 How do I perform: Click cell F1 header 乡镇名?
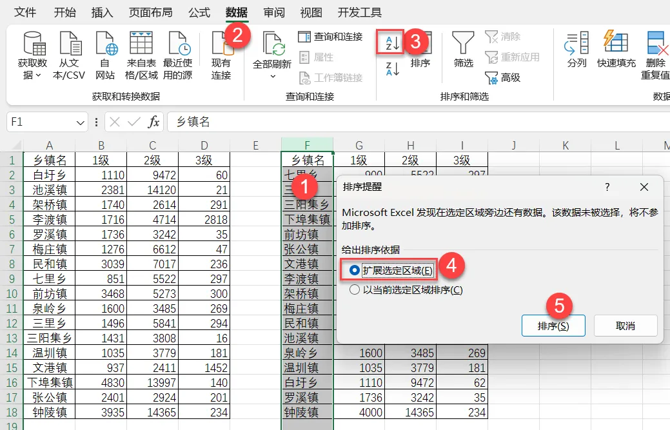pyautogui.click(x=307, y=160)
